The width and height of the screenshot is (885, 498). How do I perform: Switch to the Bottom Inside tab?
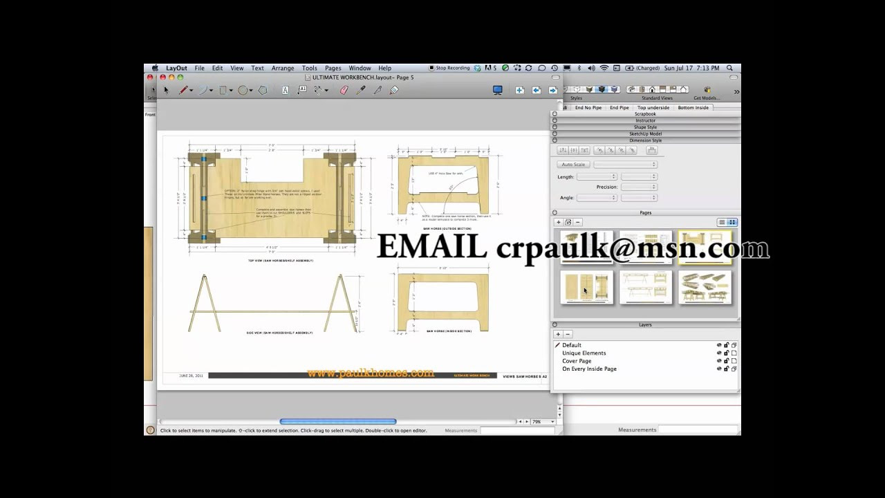[x=693, y=108]
